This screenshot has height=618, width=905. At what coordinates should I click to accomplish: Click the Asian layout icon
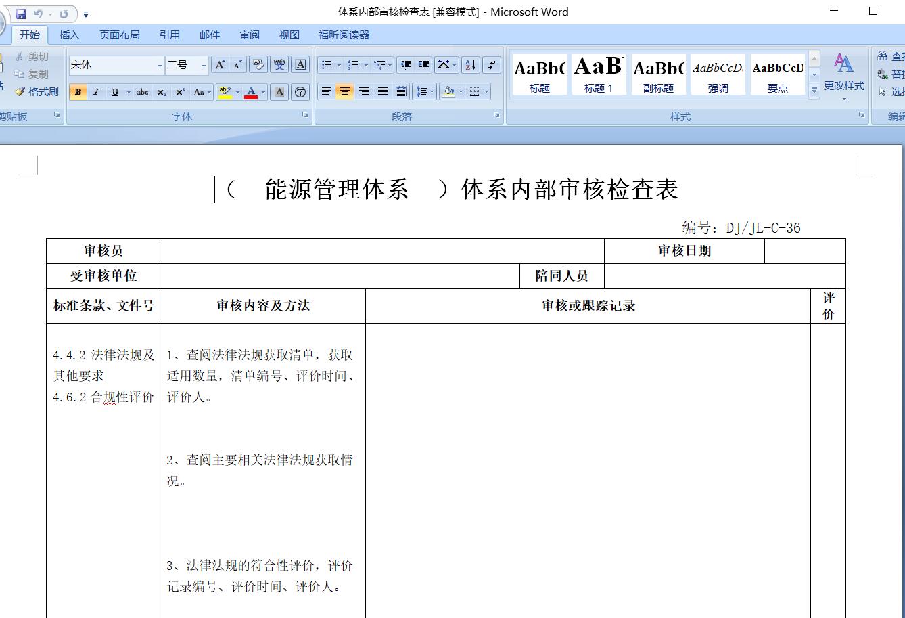coord(446,65)
